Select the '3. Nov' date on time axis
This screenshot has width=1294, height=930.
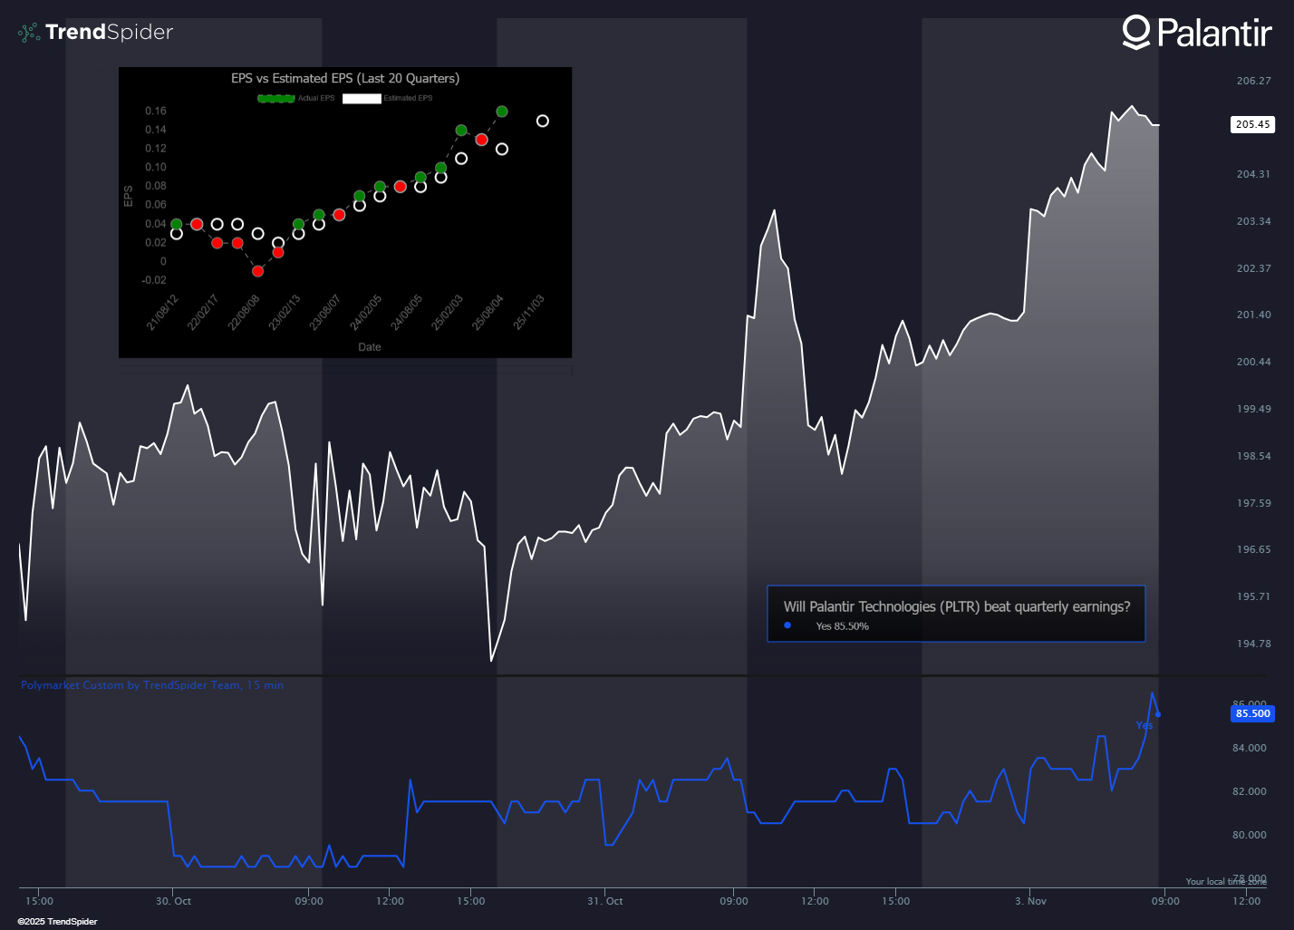pos(1030,901)
